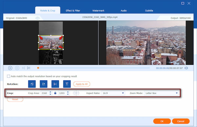This screenshot has height=127, width=197.
Task: Click the left-middle crop handle
Action: point(38,42)
